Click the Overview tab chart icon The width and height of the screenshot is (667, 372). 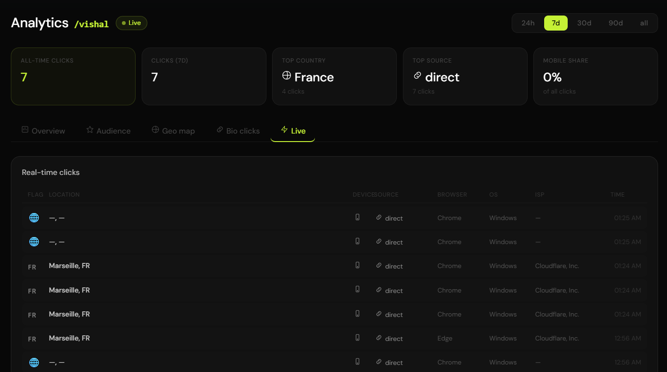(x=25, y=130)
